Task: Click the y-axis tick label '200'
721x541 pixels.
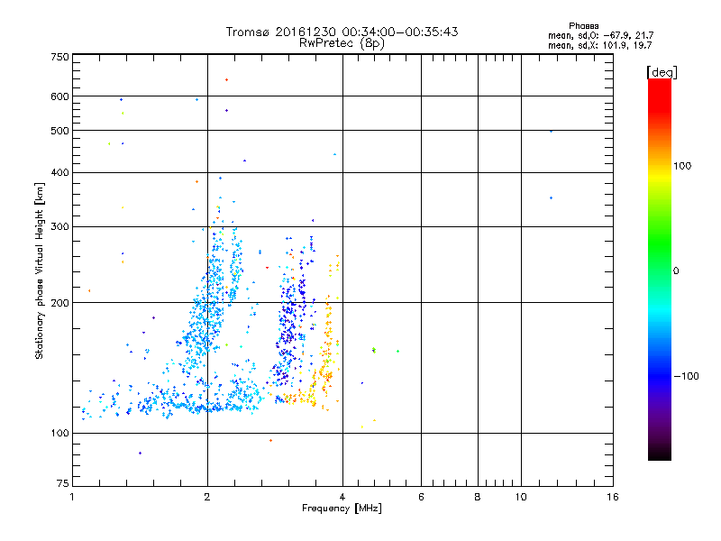Action: 59,303
